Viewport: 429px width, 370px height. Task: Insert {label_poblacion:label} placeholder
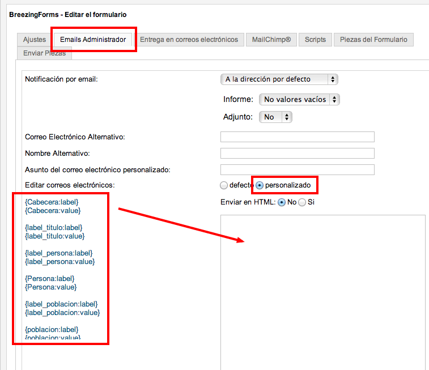tap(61, 304)
